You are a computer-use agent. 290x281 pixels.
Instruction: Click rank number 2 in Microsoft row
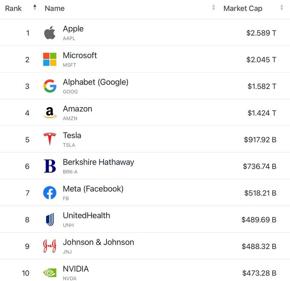tap(27, 60)
